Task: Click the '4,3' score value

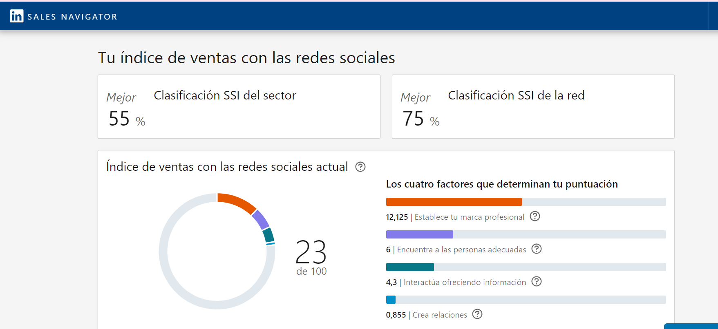Action: [x=391, y=283]
